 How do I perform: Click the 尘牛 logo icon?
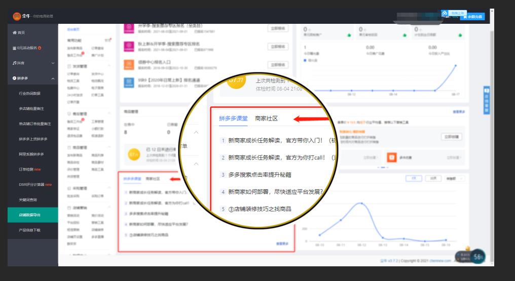[17, 16]
